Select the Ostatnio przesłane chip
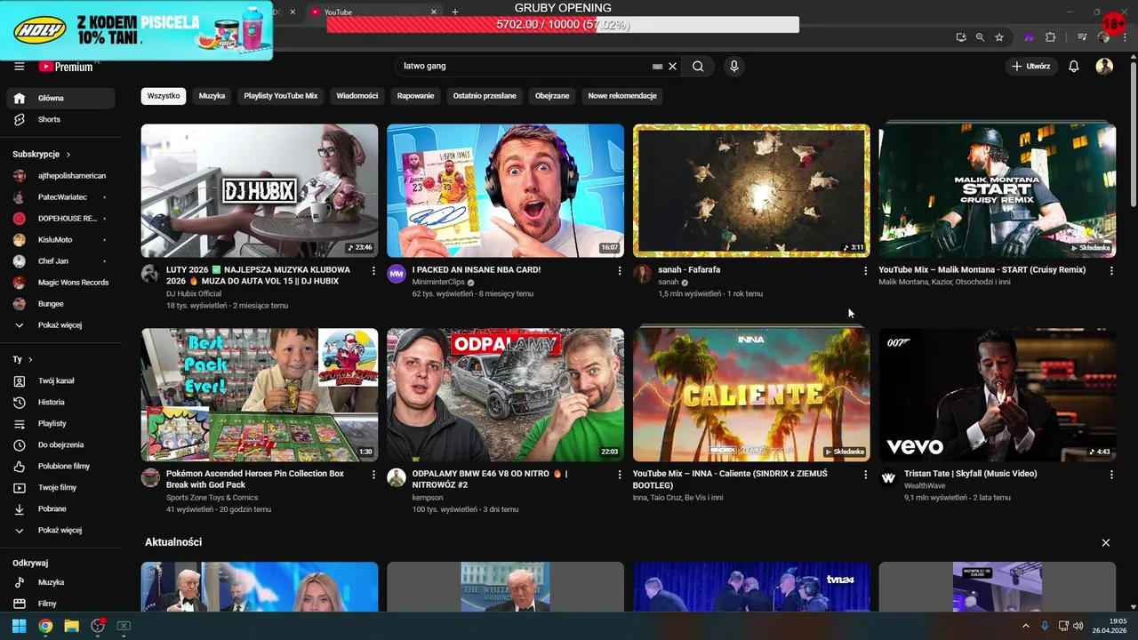Screen dimensions: 1138x640 (x=485, y=96)
